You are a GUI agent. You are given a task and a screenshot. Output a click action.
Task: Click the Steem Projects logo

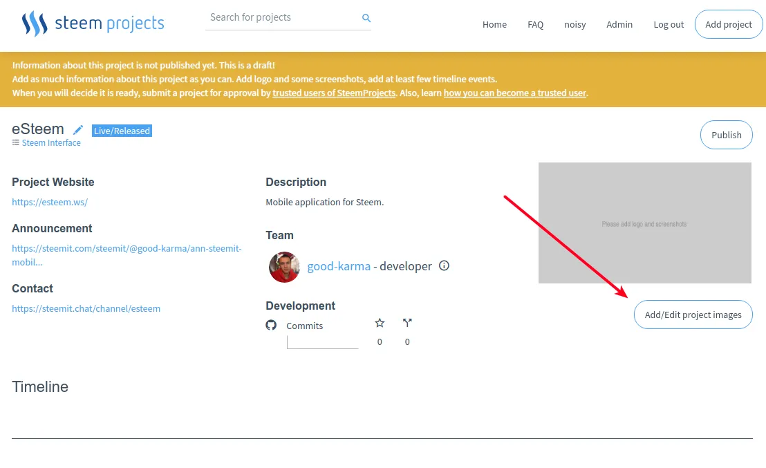[93, 24]
